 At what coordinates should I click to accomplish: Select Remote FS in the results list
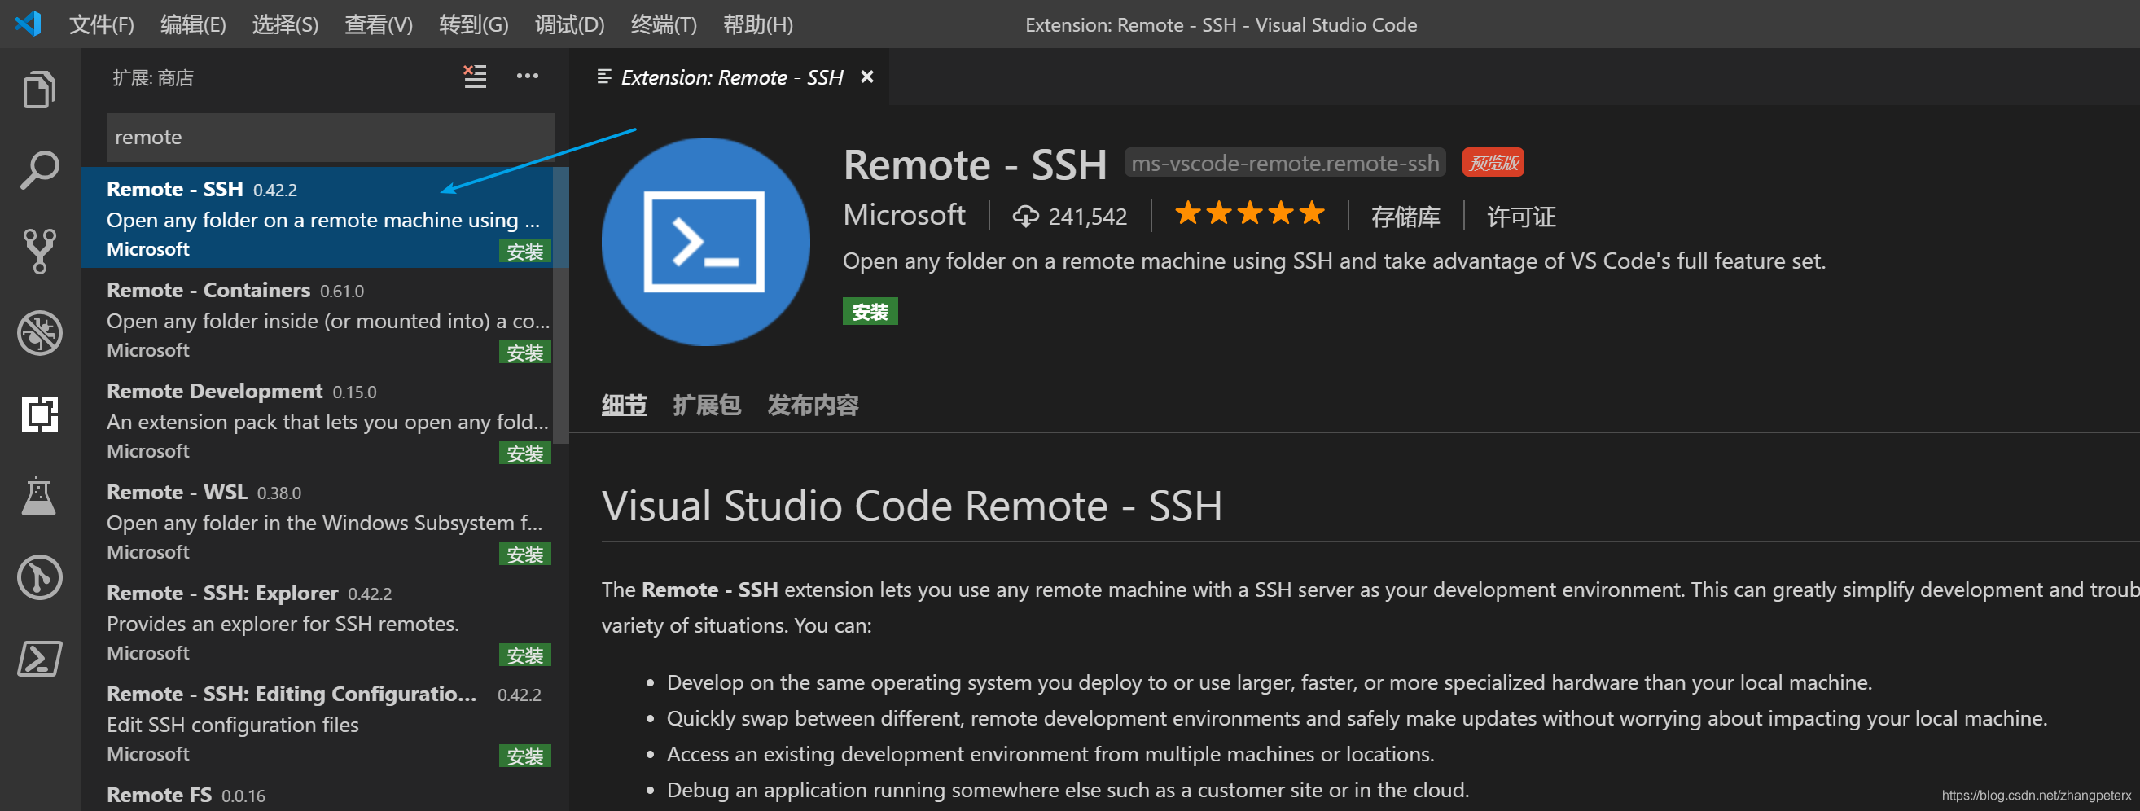click(x=318, y=793)
